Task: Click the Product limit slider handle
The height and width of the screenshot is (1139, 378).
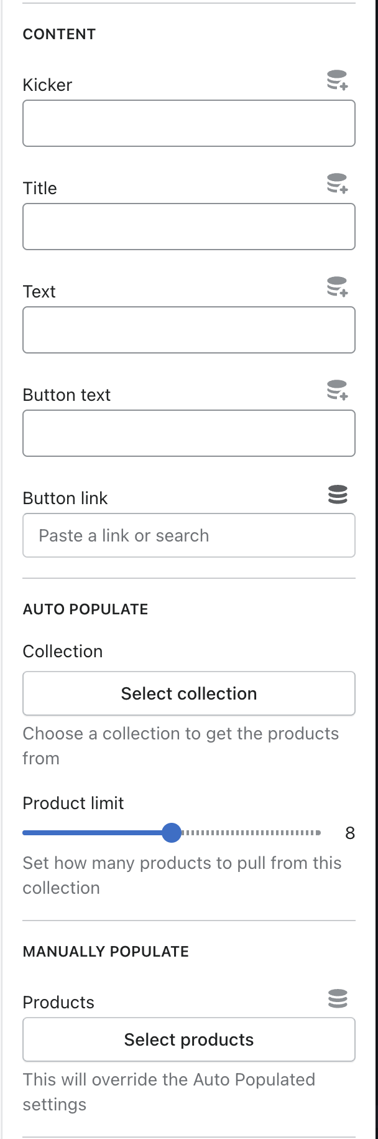Action: pos(171,833)
